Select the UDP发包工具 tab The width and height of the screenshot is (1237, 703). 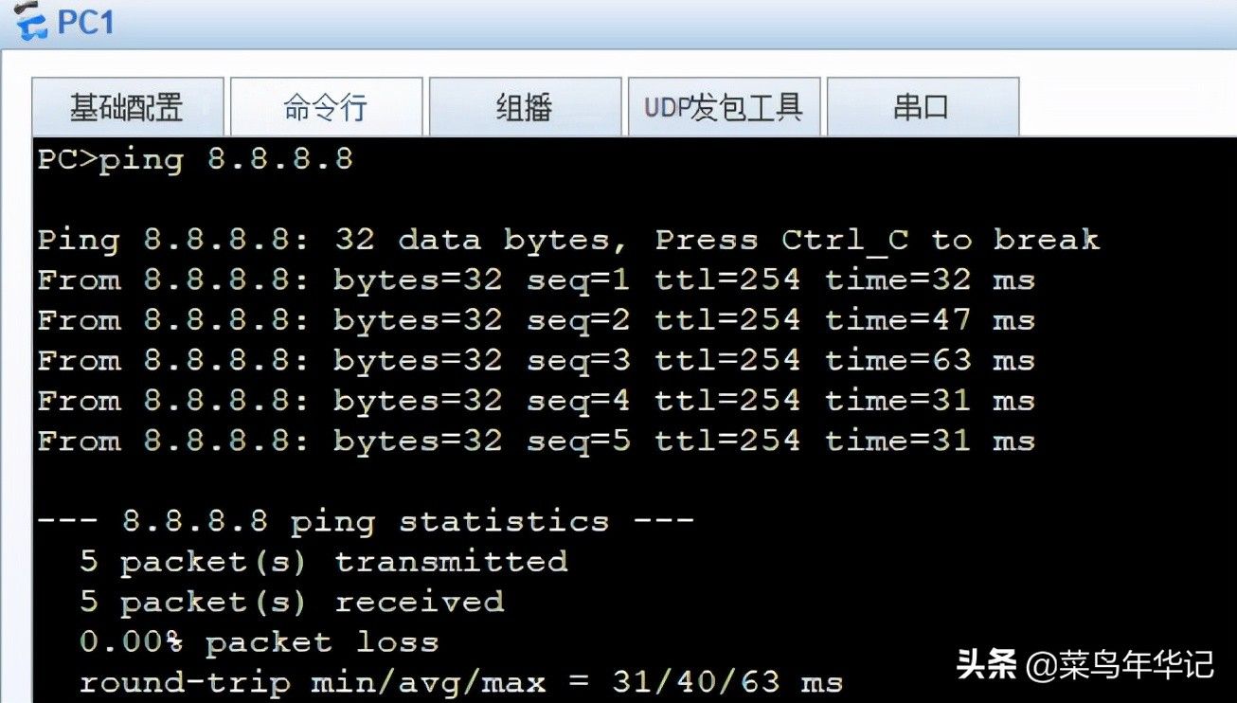(724, 107)
